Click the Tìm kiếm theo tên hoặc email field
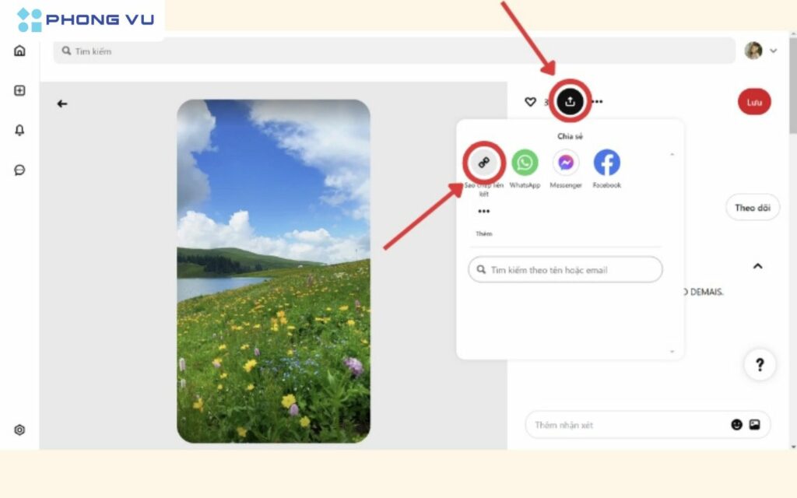This screenshot has width=797, height=498. point(565,269)
